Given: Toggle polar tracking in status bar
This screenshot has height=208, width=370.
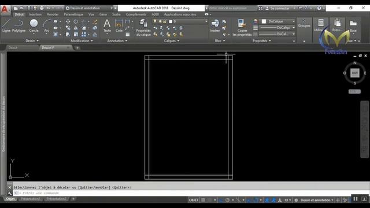Looking at the screenshot, I should point(227,200).
